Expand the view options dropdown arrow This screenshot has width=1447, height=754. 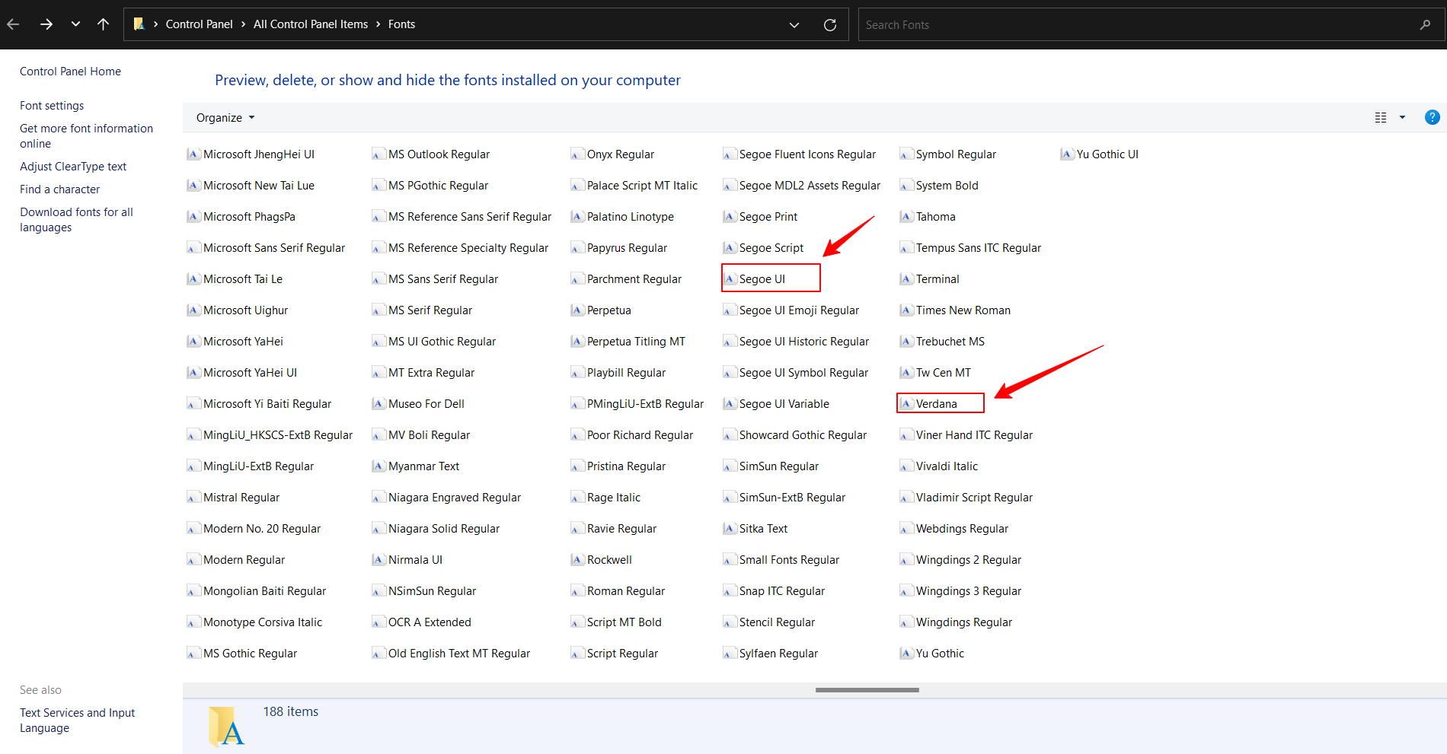tap(1402, 118)
